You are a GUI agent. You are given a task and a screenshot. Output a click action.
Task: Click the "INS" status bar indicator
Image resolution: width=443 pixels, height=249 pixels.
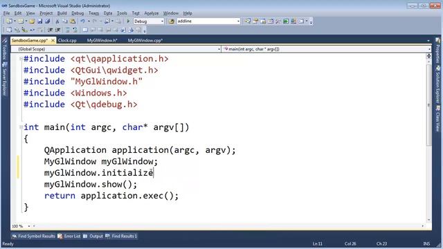pos(426,243)
